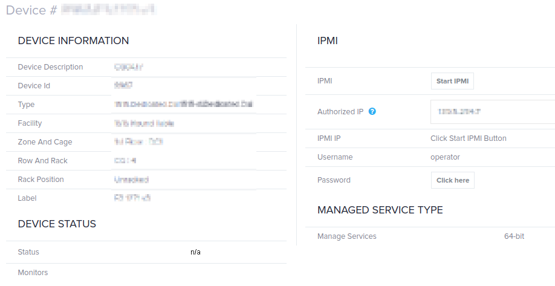The image size is (555, 286).
Task: Click the Zone And Cage value
Action: [138, 142]
